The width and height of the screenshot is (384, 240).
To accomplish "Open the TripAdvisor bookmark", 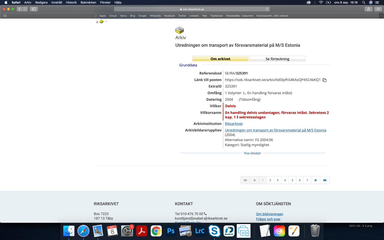I will [x=216, y=16].
